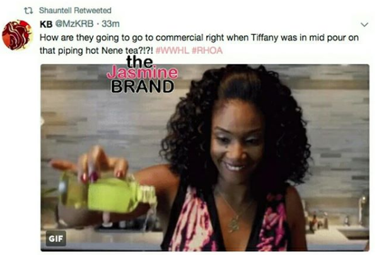Click the pink Jasmine watermark text
379x255 pixels.
click(142, 73)
